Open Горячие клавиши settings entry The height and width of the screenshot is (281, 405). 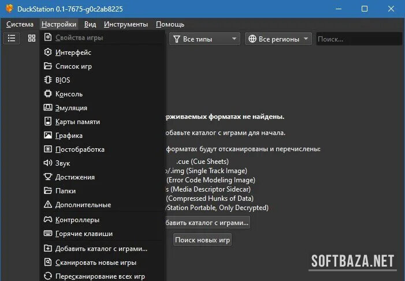tap(102, 234)
